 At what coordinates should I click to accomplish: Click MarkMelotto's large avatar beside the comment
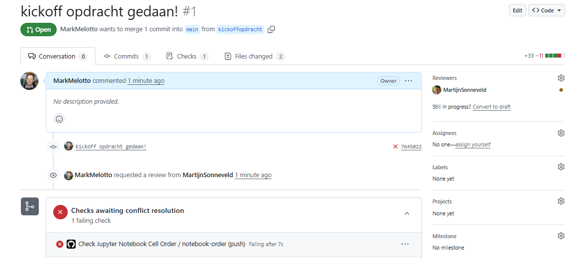pos(29,81)
